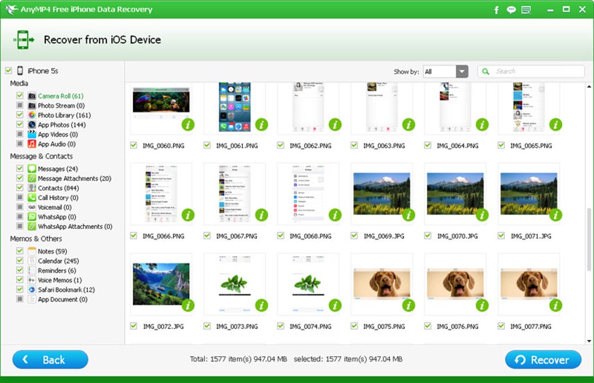Show info for IMG_0073.PNG

261,305
